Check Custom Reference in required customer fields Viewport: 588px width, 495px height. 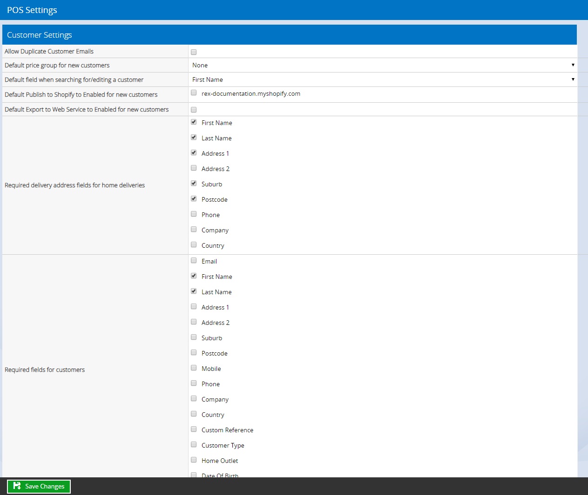coord(194,429)
